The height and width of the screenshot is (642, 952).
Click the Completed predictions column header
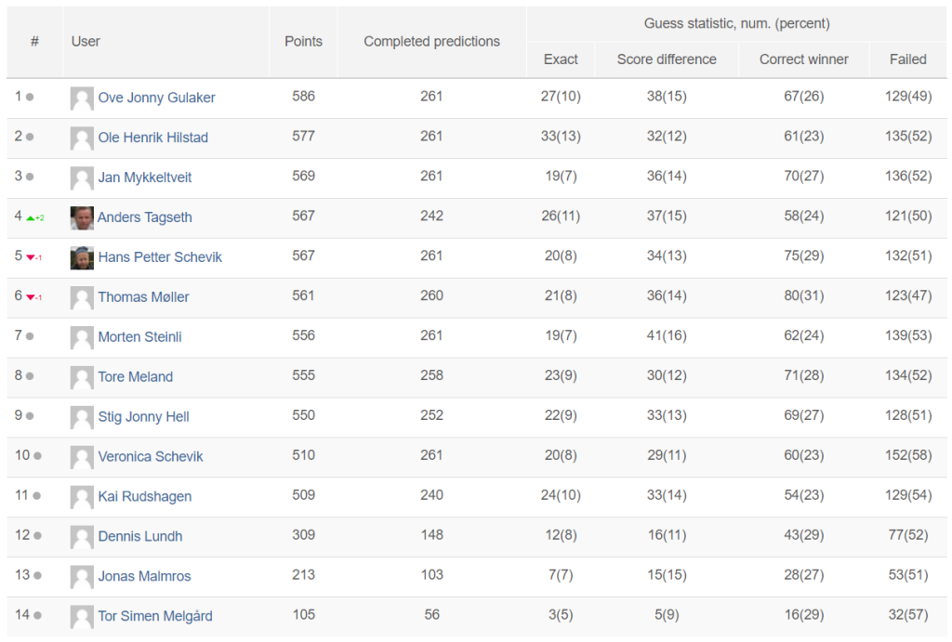point(431,41)
